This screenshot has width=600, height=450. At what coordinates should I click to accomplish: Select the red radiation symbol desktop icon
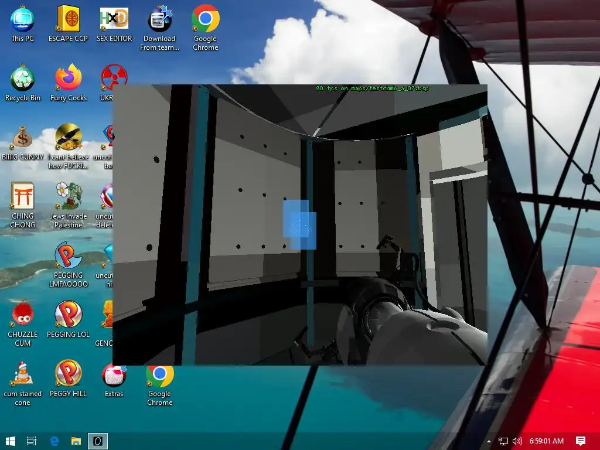114,77
